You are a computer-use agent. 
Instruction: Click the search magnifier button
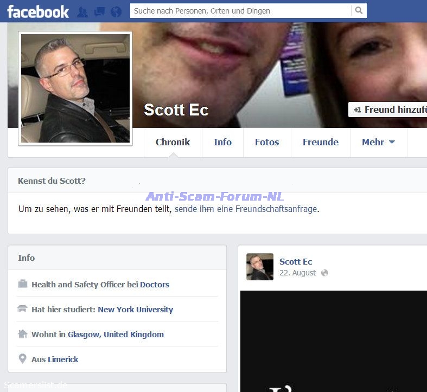pos(358,11)
